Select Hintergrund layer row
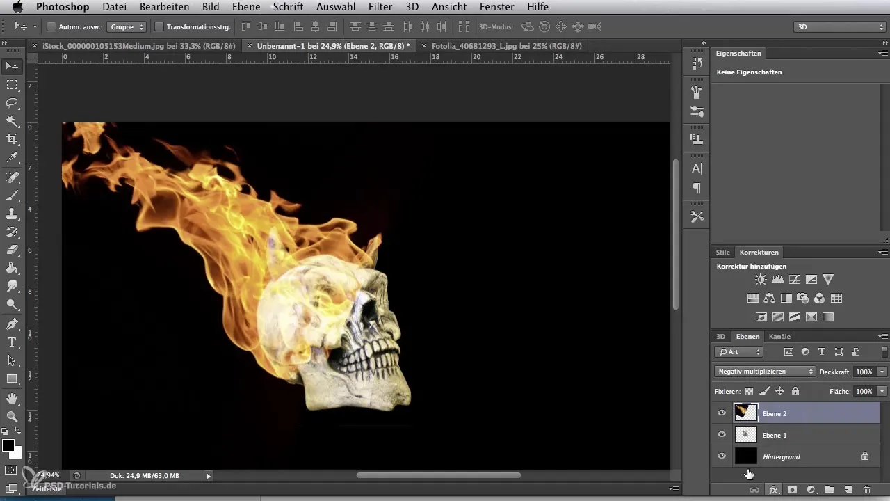Image resolution: width=890 pixels, height=501 pixels. [x=796, y=456]
